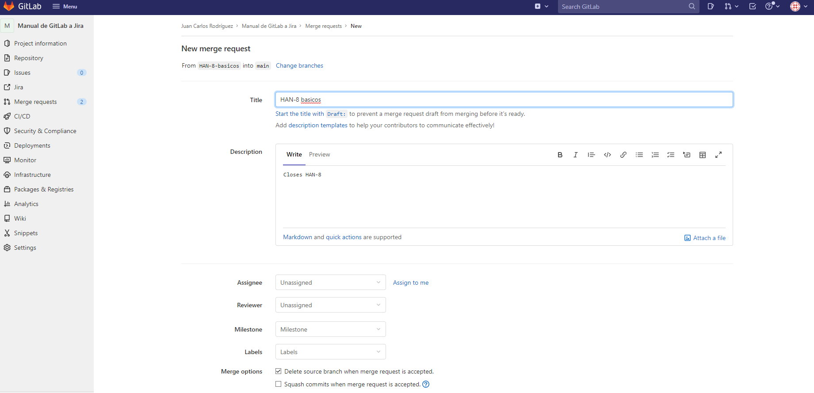The width and height of the screenshot is (814, 393).
Task: Insert a table
Action: tap(703, 155)
